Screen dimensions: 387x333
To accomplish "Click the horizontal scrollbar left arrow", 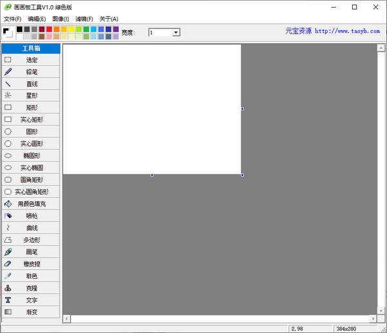I will 66,319.
